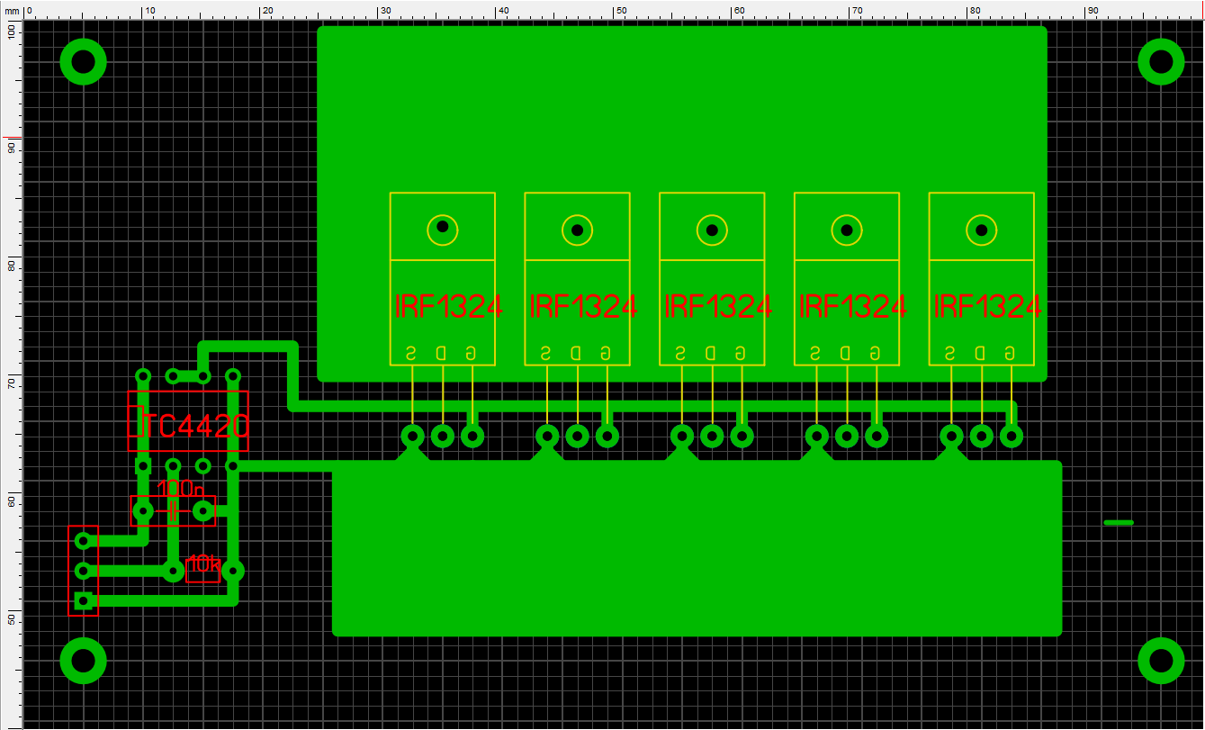This screenshot has height=730, width=1205.
Task: Click the source pad of the rightmost IRF1324
Action: (x=951, y=437)
